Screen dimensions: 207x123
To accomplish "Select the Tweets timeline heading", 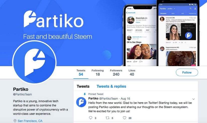I will [x=83, y=86].
